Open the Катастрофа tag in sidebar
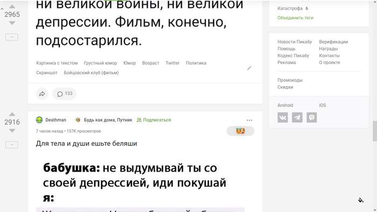This screenshot has width=377, height=212. [290, 9]
